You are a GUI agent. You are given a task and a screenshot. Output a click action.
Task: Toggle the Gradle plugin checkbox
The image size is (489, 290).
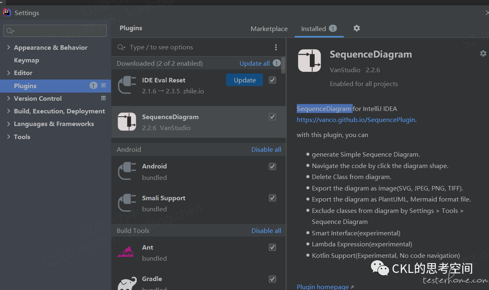click(273, 279)
